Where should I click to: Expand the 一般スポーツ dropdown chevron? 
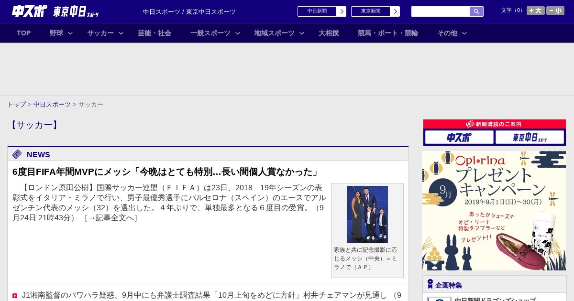click(238, 33)
